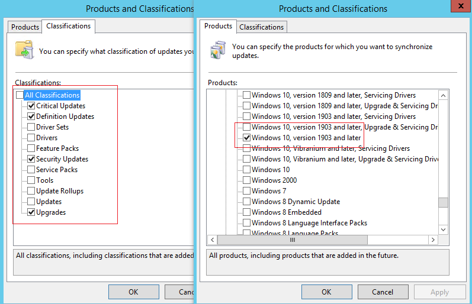The width and height of the screenshot is (472, 304).
Task: Select Products tab in the right dialog
Action: [219, 26]
